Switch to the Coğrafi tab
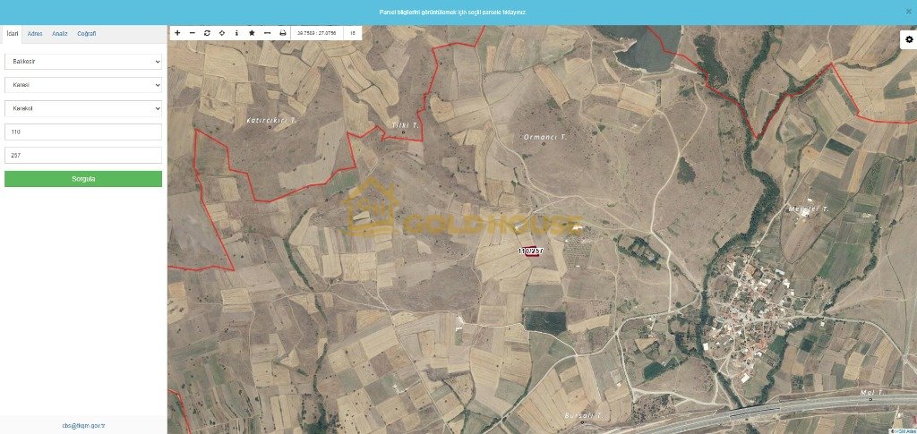This screenshot has height=434, width=917. pos(87,34)
